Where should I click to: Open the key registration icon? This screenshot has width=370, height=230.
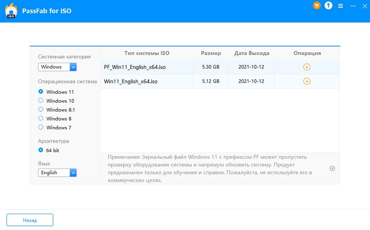328,6
